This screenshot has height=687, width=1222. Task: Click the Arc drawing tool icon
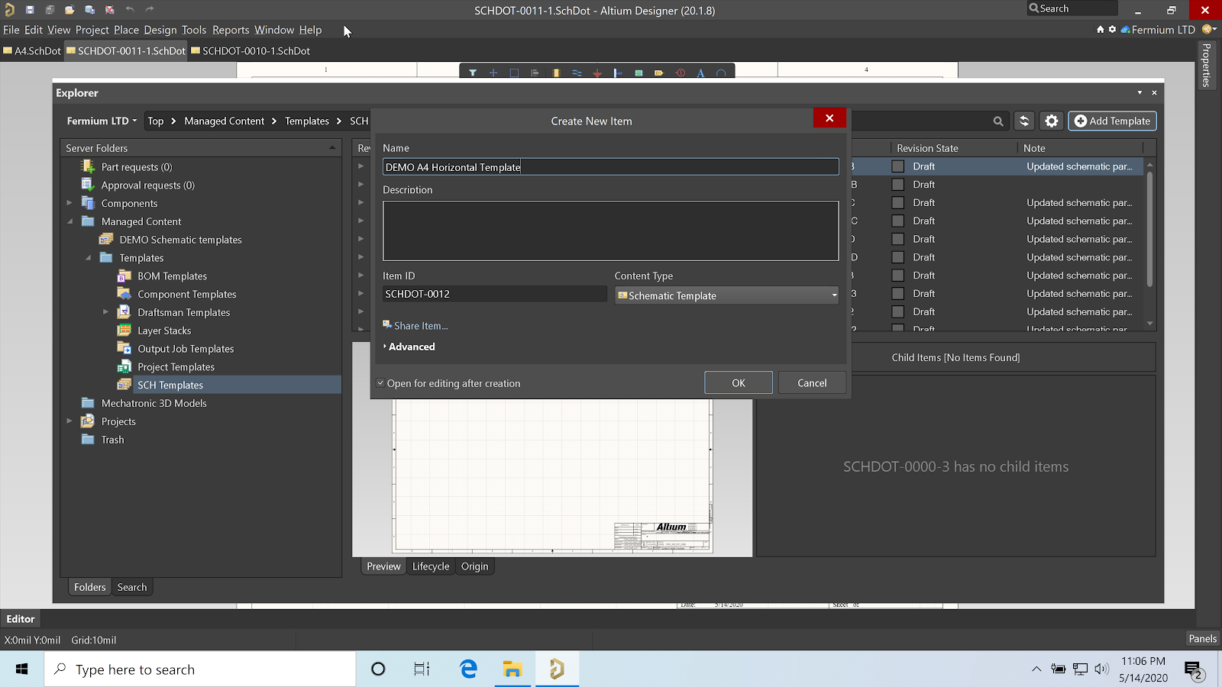pos(721,73)
